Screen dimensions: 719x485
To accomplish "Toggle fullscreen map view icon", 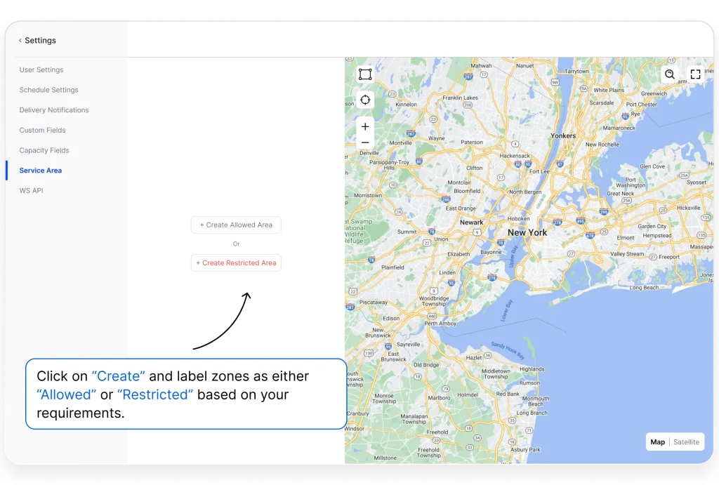I will (x=695, y=74).
